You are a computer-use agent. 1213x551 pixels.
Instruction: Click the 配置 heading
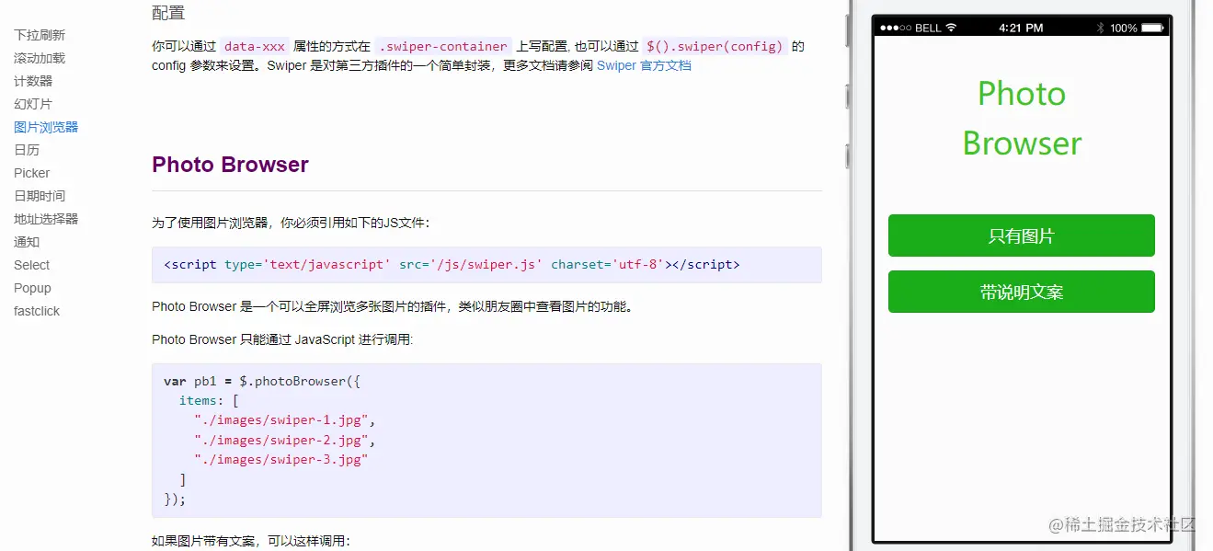coord(168,13)
